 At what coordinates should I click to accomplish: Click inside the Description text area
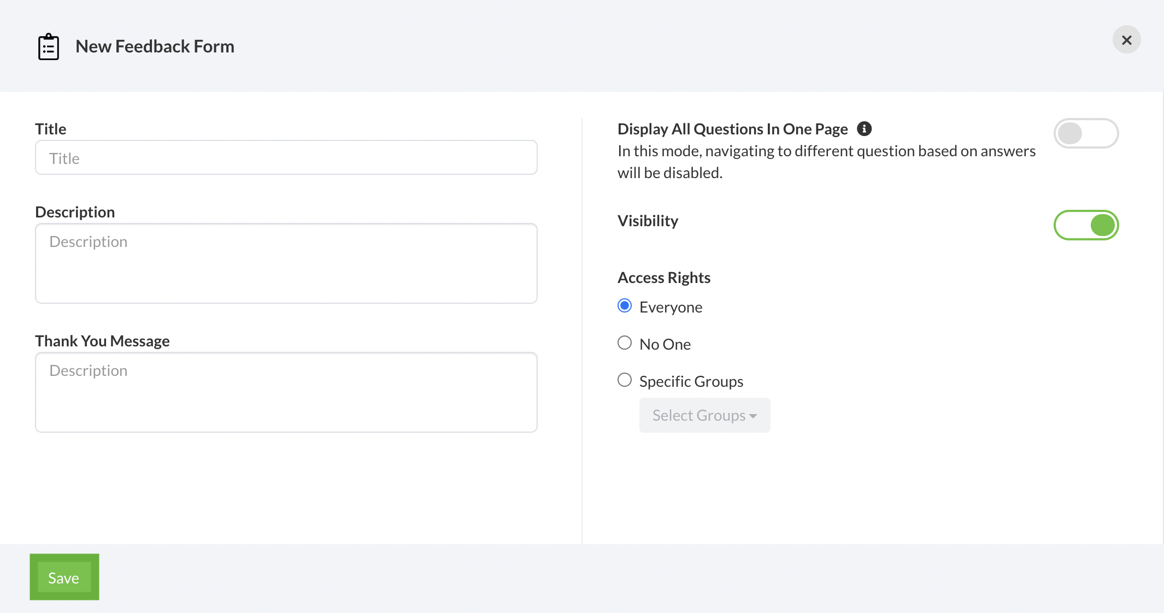pos(286,263)
